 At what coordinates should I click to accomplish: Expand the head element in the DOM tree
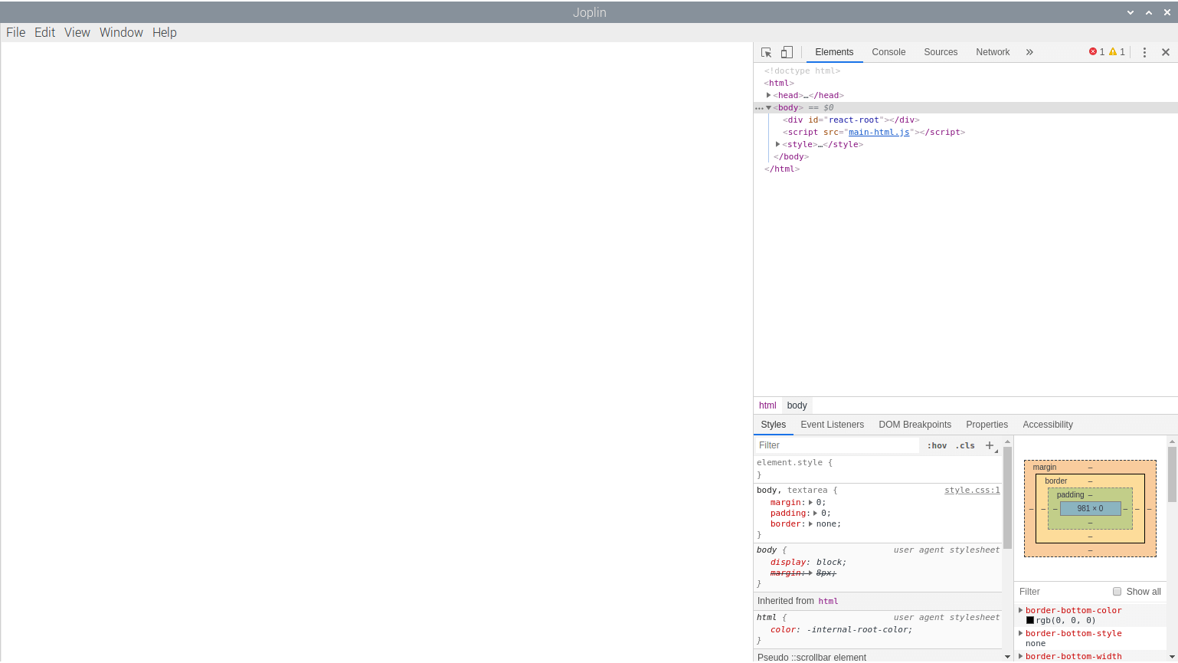tap(769, 95)
